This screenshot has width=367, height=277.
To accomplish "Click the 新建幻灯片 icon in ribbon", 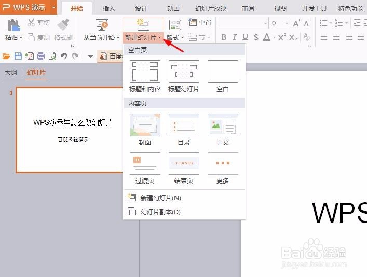I will [x=143, y=24].
